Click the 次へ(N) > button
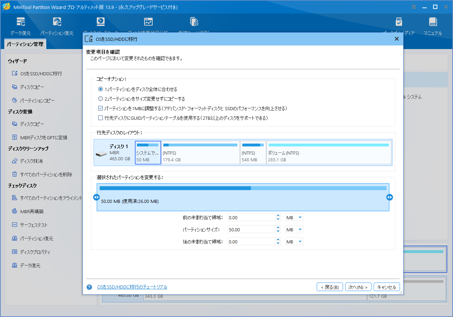 click(x=358, y=287)
